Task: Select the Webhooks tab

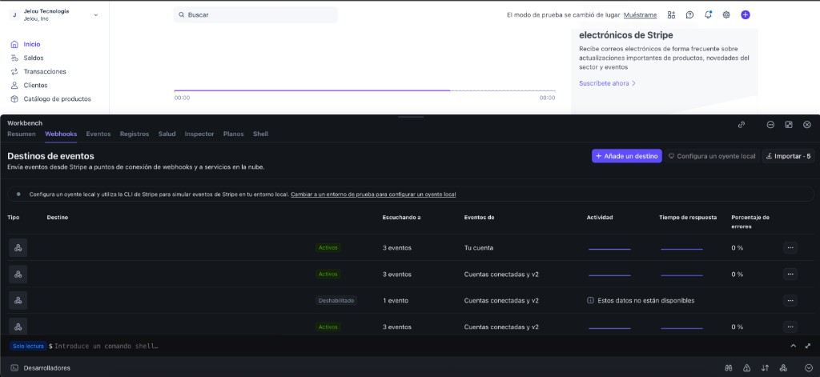Action: tap(61, 134)
